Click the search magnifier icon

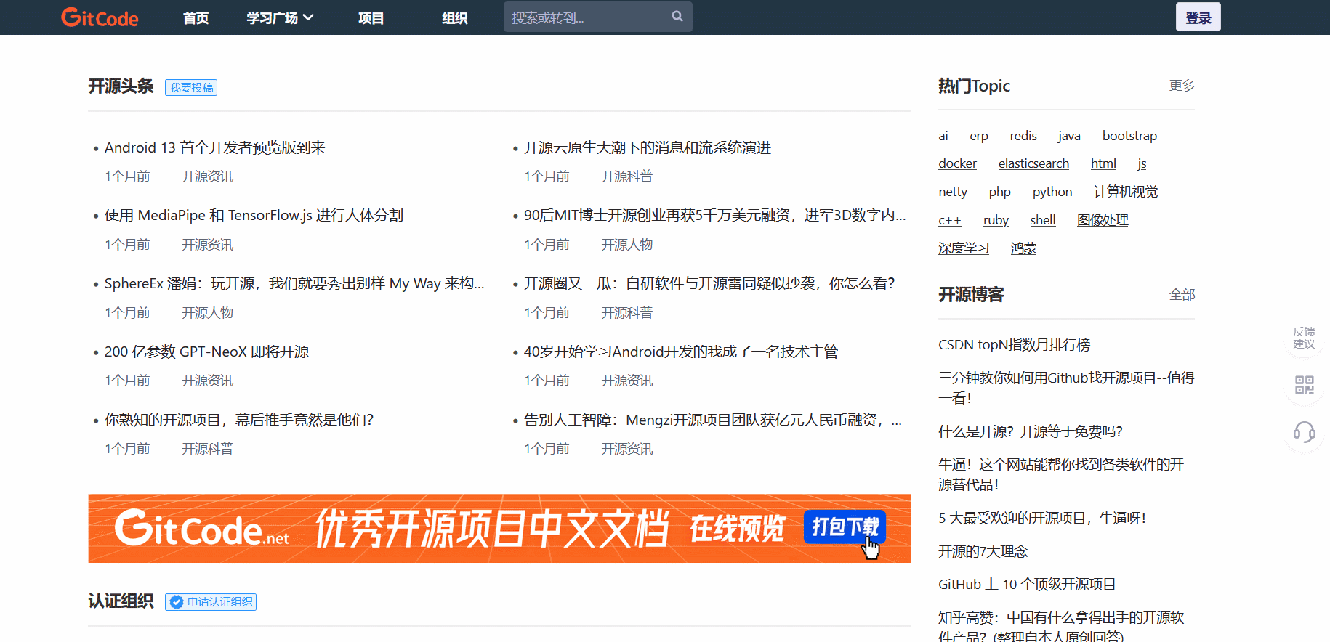click(x=677, y=16)
